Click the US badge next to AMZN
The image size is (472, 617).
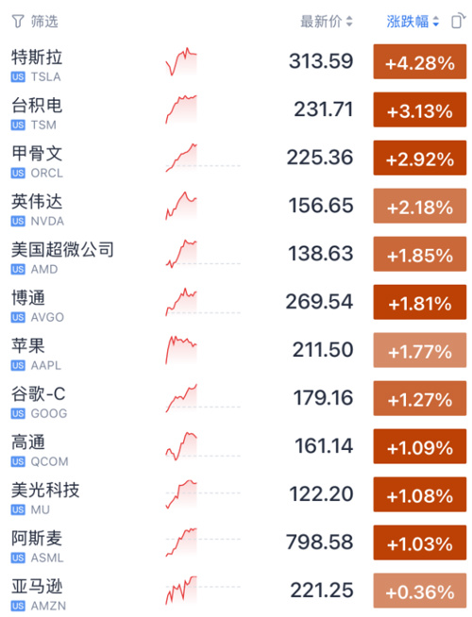[x=18, y=606]
